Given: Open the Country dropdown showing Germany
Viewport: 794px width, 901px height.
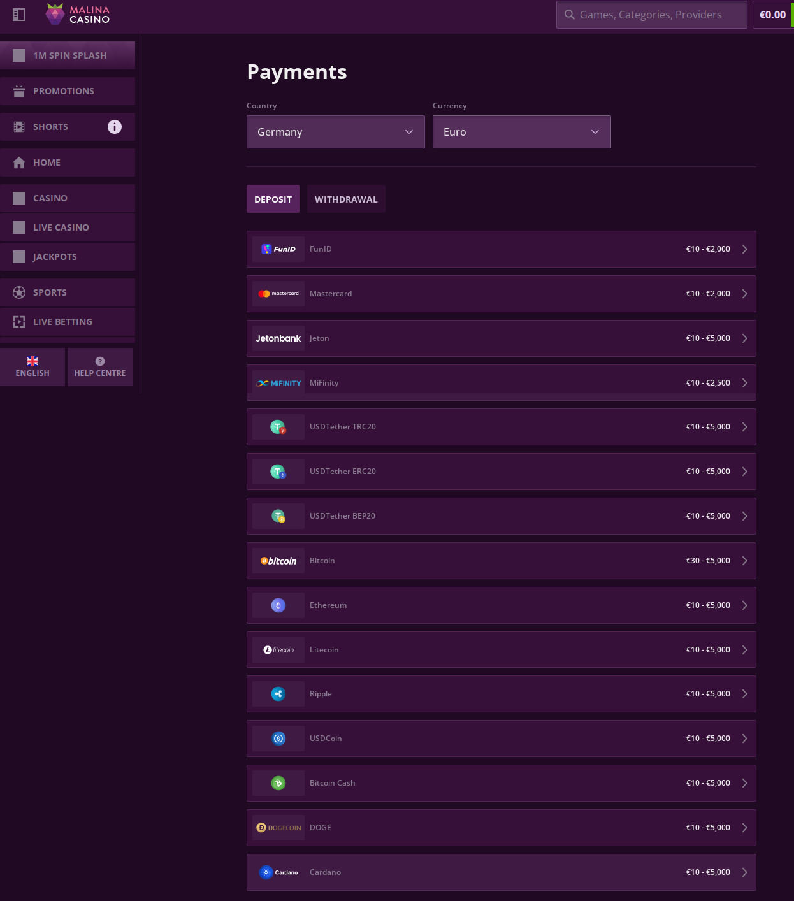Looking at the screenshot, I should point(335,132).
